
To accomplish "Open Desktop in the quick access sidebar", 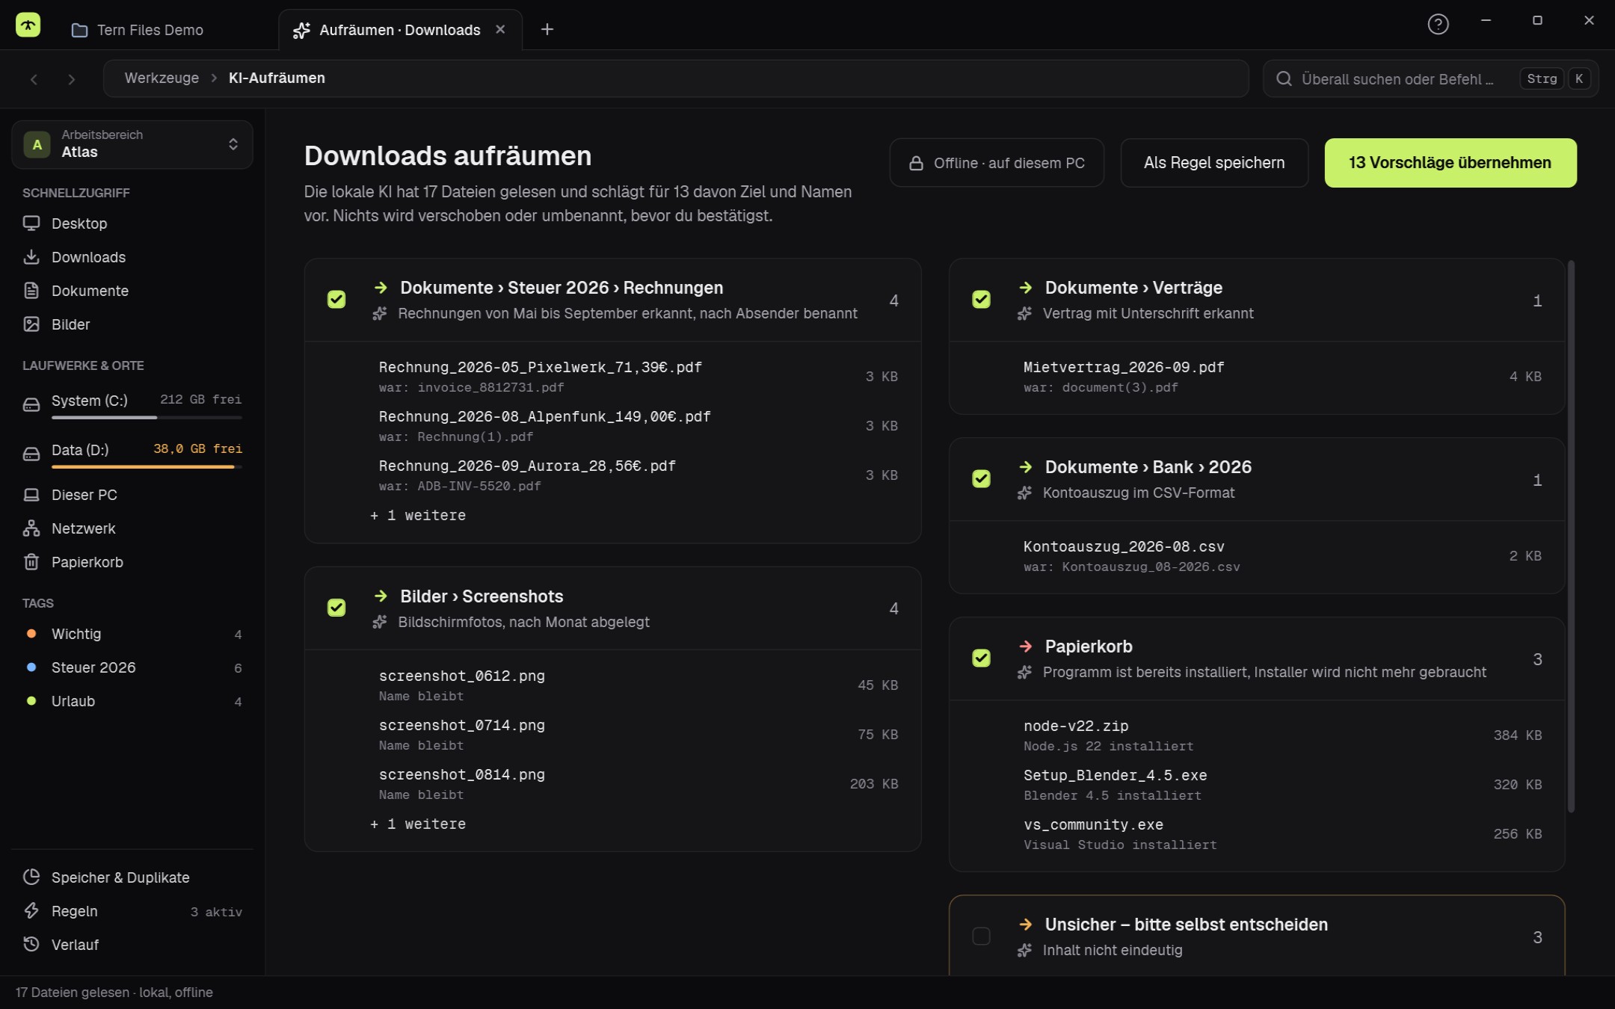I will click(x=132, y=223).
